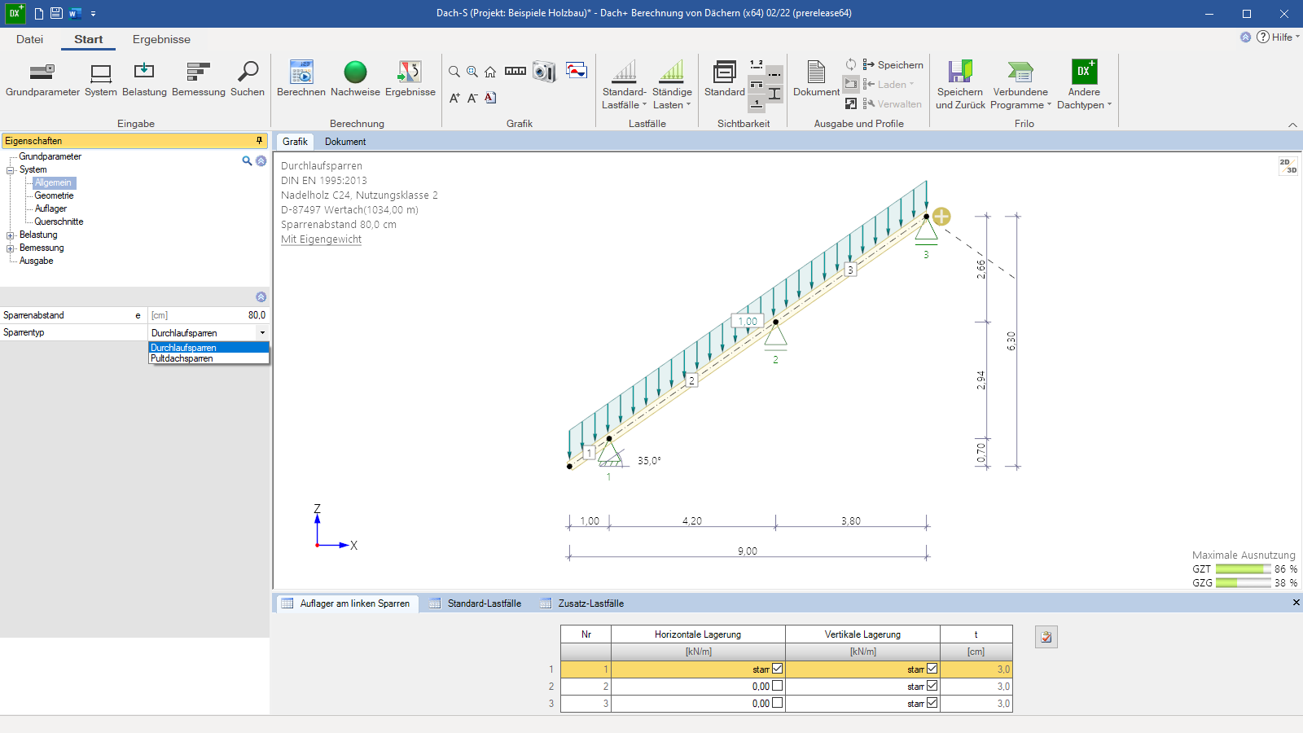This screenshot has width=1303, height=733.
Task: Select Querschnitte in the tree
Action: click(59, 222)
